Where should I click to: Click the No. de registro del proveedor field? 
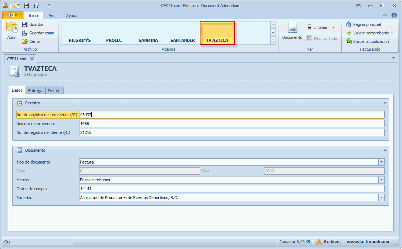click(232, 115)
